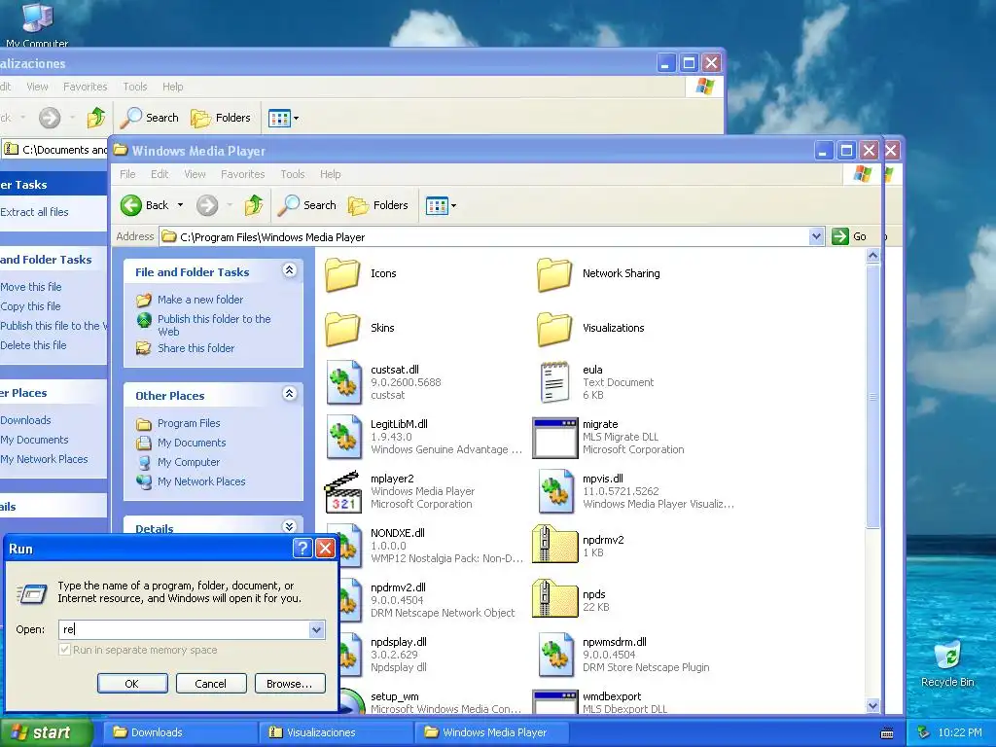Click Make a new folder link

[x=200, y=300]
